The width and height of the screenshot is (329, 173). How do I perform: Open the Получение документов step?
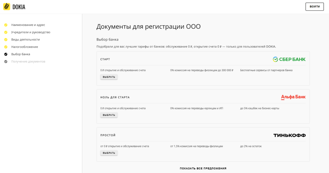pos(28,61)
